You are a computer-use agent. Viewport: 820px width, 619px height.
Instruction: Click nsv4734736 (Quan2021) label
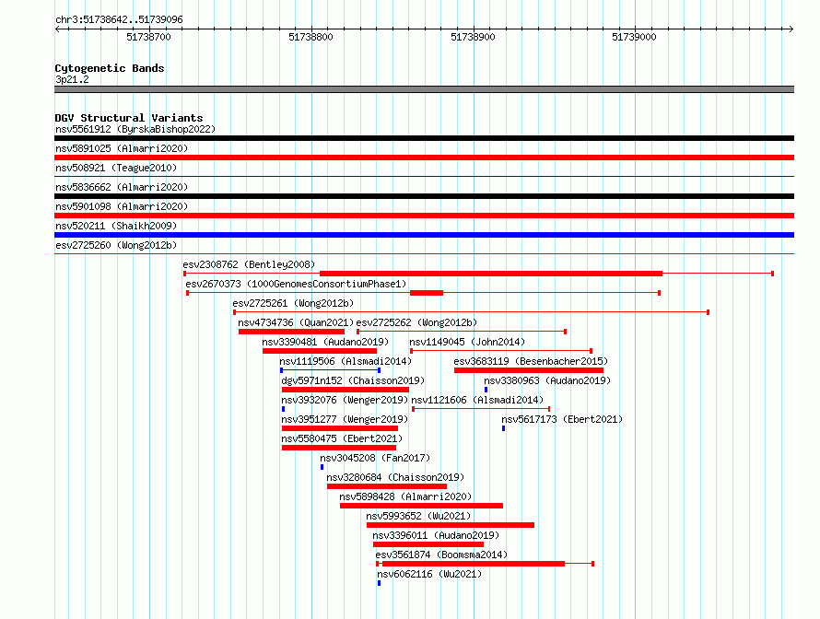pyautogui.click(x=296, y=322)
